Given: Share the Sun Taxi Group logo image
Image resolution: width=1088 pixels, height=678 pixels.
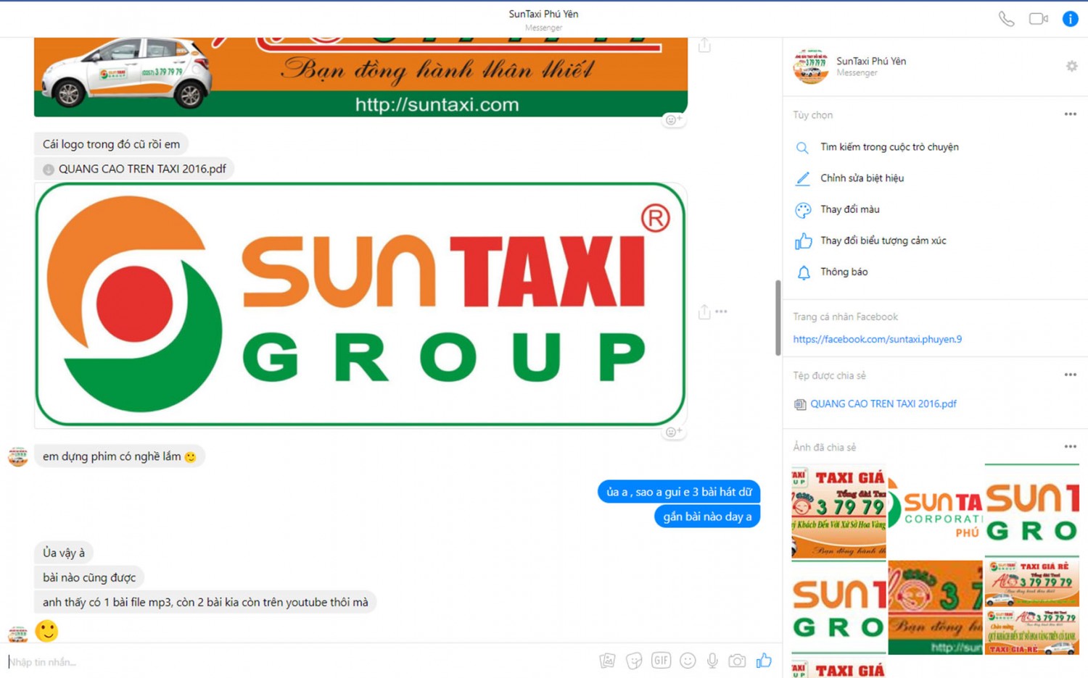Looking at the screenshot, I should click(x=704, y=311).
